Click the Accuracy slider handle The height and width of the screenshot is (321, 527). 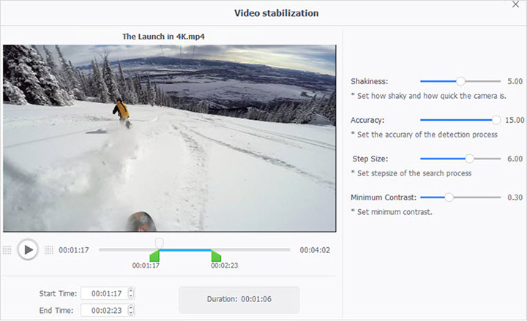[496, 119]
